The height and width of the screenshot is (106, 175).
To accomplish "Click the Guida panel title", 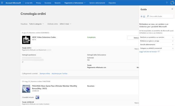I will 143,9.
